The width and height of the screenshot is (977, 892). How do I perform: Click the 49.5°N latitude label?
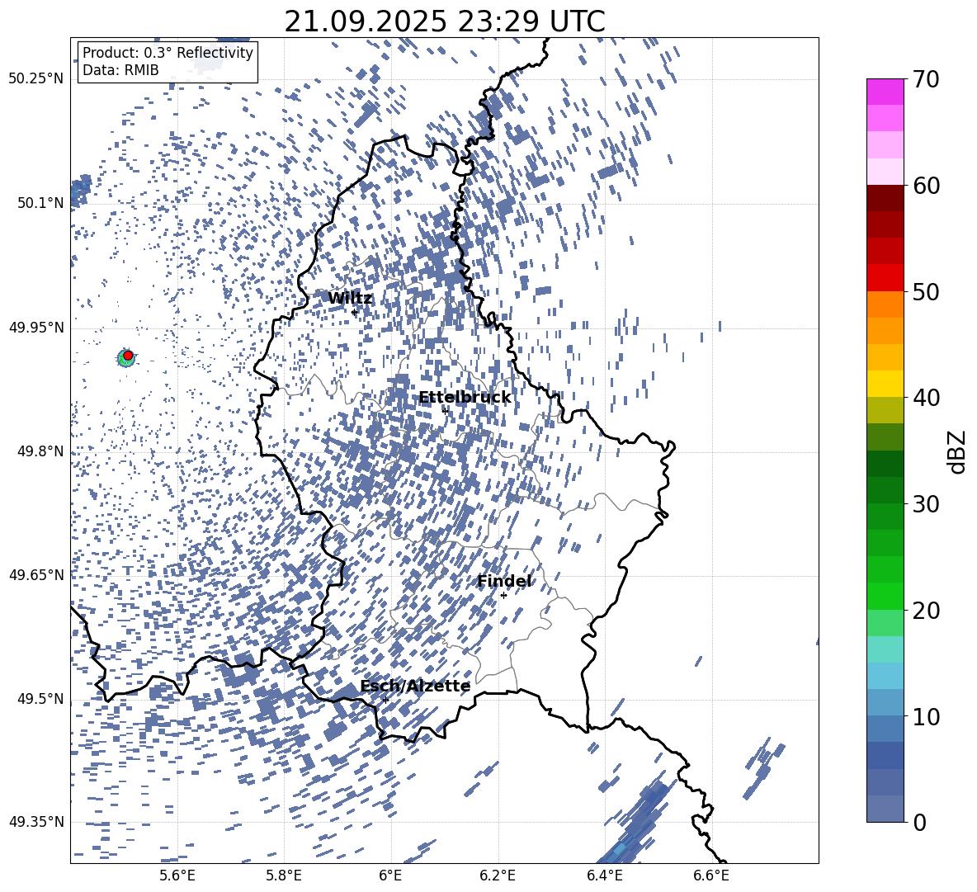pyautogui.click(x=40, y=699)
